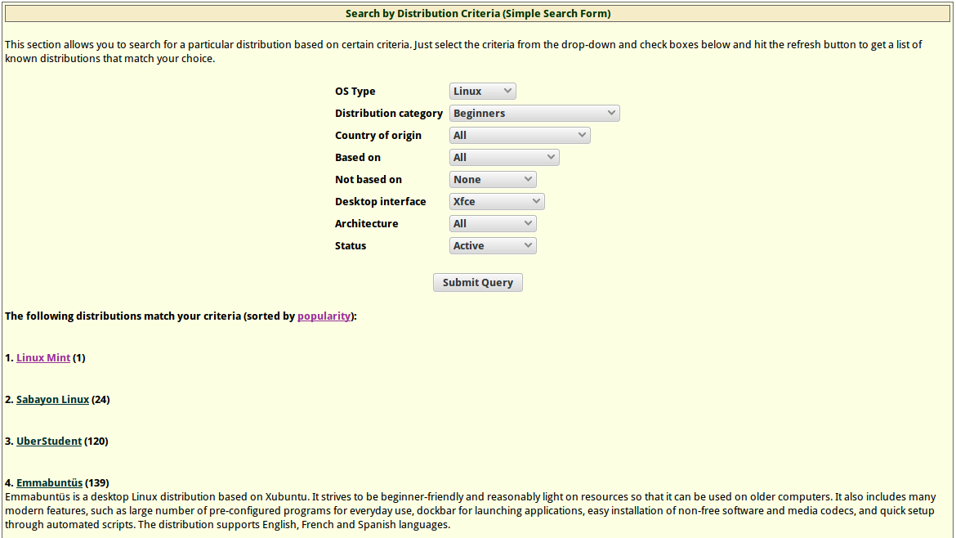Open the Status dropdown showing Active
This screenshot has height=538, width=956.
point(493,245)
